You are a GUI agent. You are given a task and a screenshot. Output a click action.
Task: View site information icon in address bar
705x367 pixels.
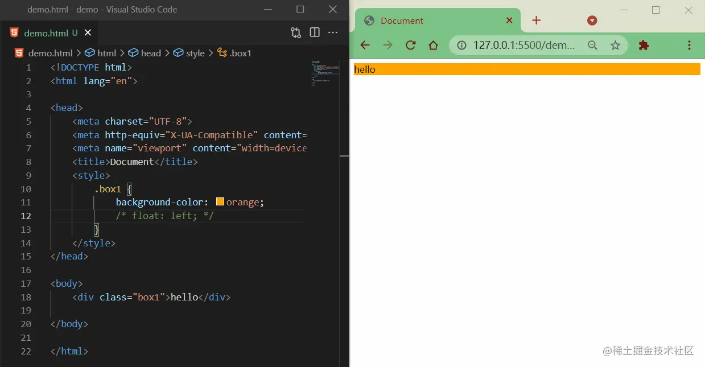tap(462, 46)
